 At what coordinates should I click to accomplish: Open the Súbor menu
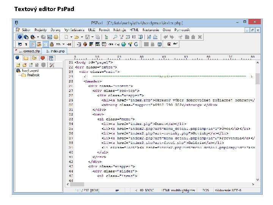[26, 30]
